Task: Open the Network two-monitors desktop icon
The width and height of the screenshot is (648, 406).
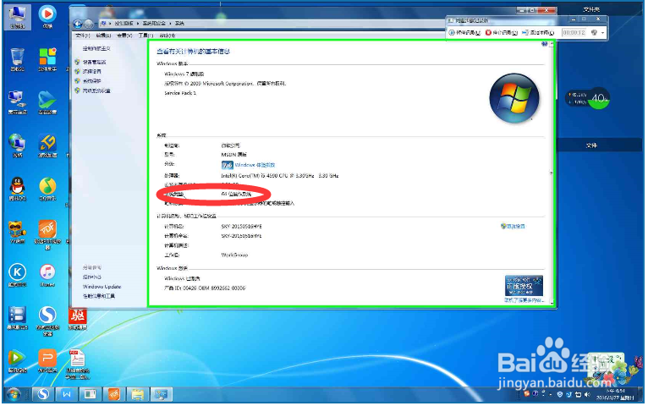Action: tap(17, 102)
